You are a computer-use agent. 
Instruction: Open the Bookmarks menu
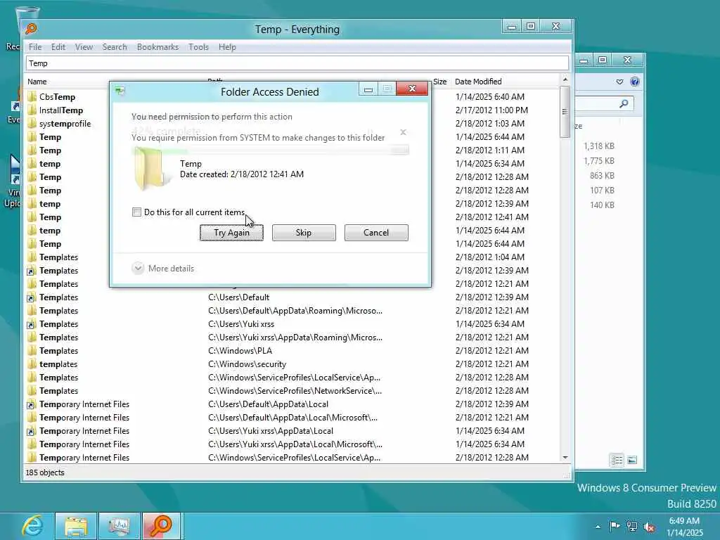[157, 47]
